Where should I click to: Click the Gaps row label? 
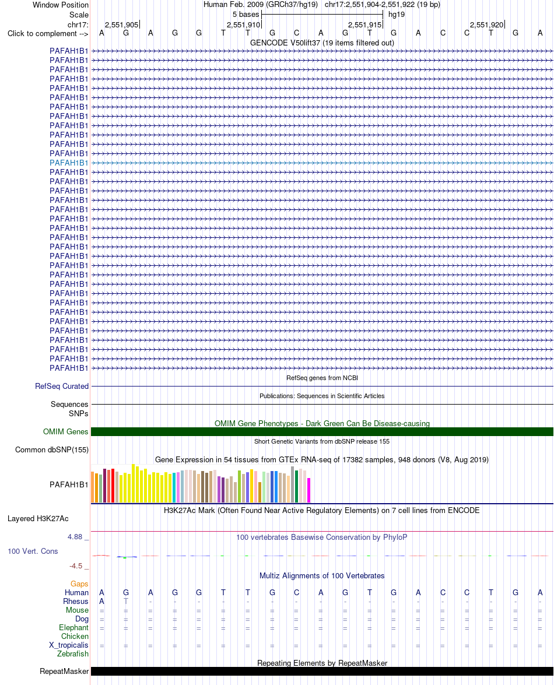click(79, 584)
